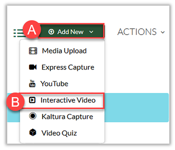This screenshot has height=150, width=175.
Task: Click the Video Quiz cube icon
Action: pos(33,133)
